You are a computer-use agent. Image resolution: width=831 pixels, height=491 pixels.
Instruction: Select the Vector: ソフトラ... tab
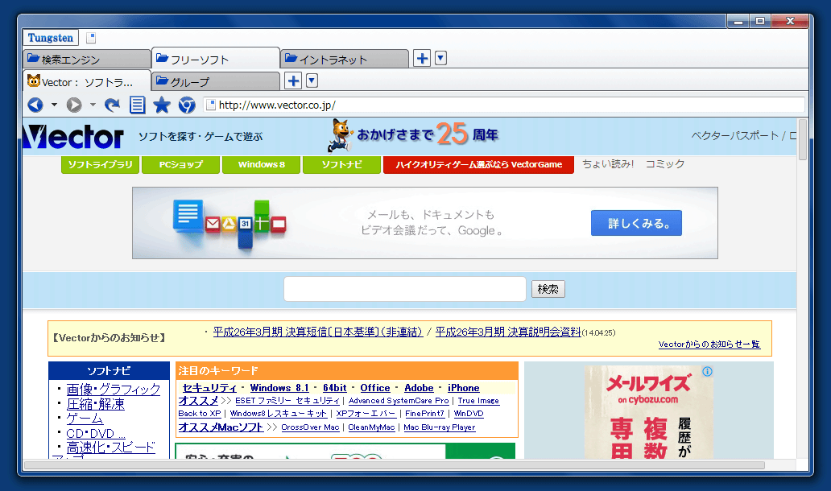87,81
